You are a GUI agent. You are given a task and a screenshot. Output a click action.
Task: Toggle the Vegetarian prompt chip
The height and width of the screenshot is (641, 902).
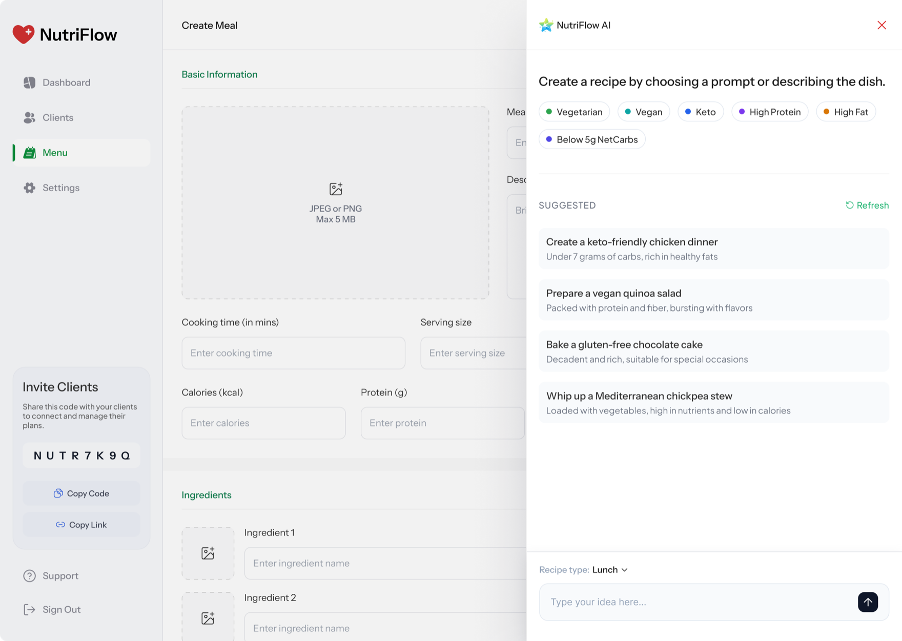[x=575, y=112]
